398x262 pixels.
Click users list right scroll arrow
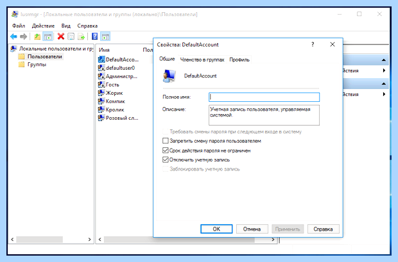(x=273, y=240)
